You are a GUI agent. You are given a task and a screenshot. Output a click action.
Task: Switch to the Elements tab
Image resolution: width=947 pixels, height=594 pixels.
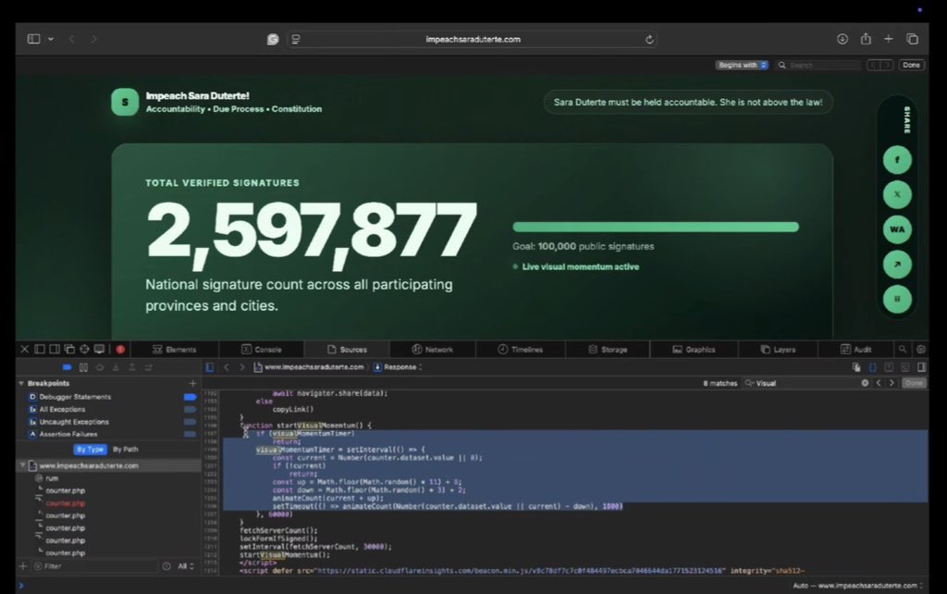tap(175, 349)
